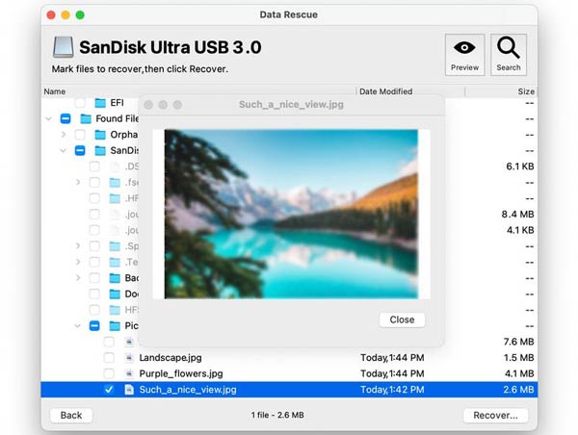
Task: Click Landscape.jpg's Today, 1:44 PM date
Action: coord(392,358)
